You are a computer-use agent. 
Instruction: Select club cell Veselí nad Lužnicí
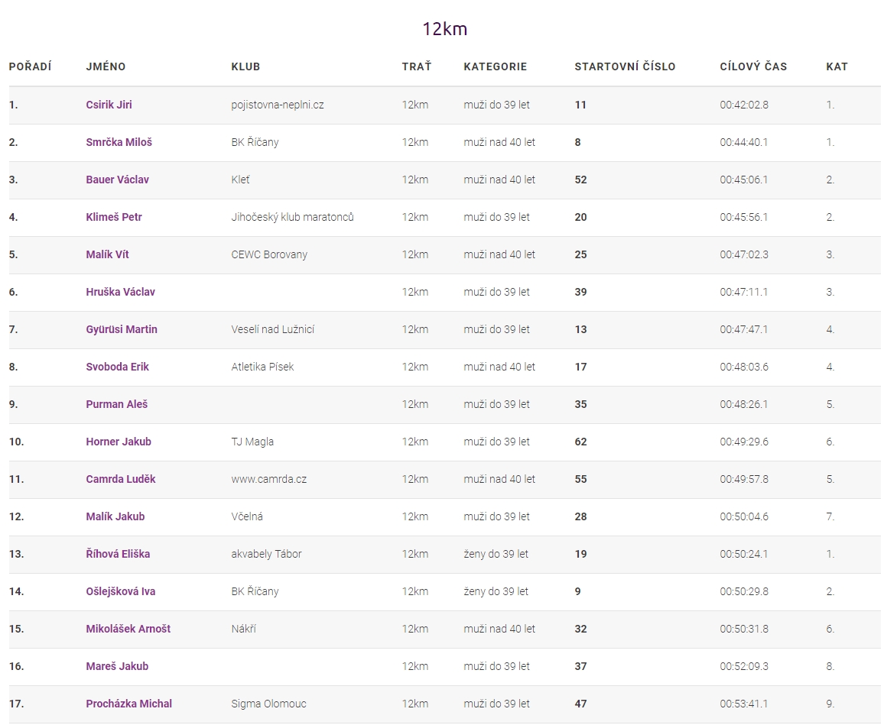(x=273, y=329)
